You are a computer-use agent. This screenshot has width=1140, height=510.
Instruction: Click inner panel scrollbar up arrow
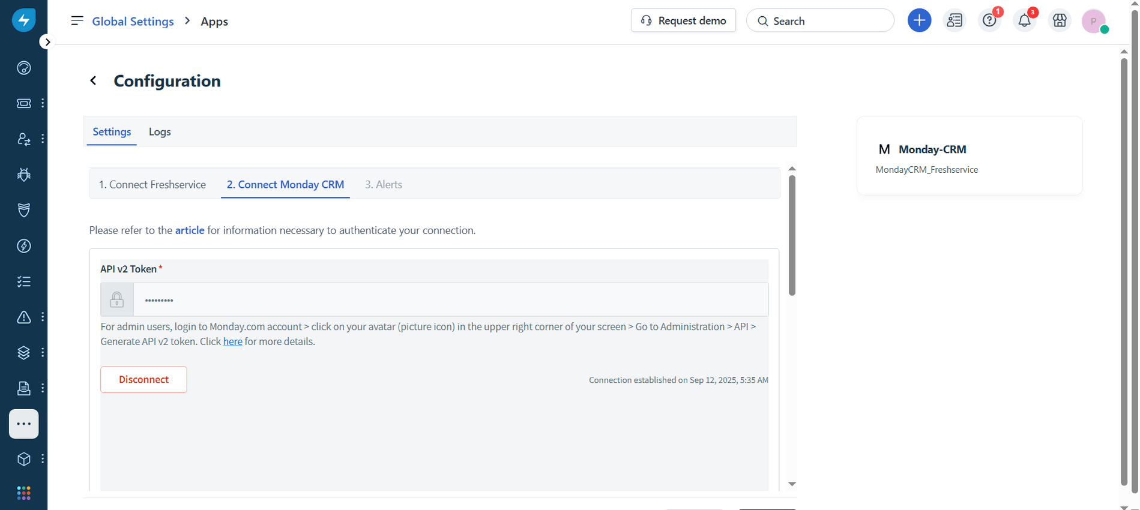[x=792, y=169]
